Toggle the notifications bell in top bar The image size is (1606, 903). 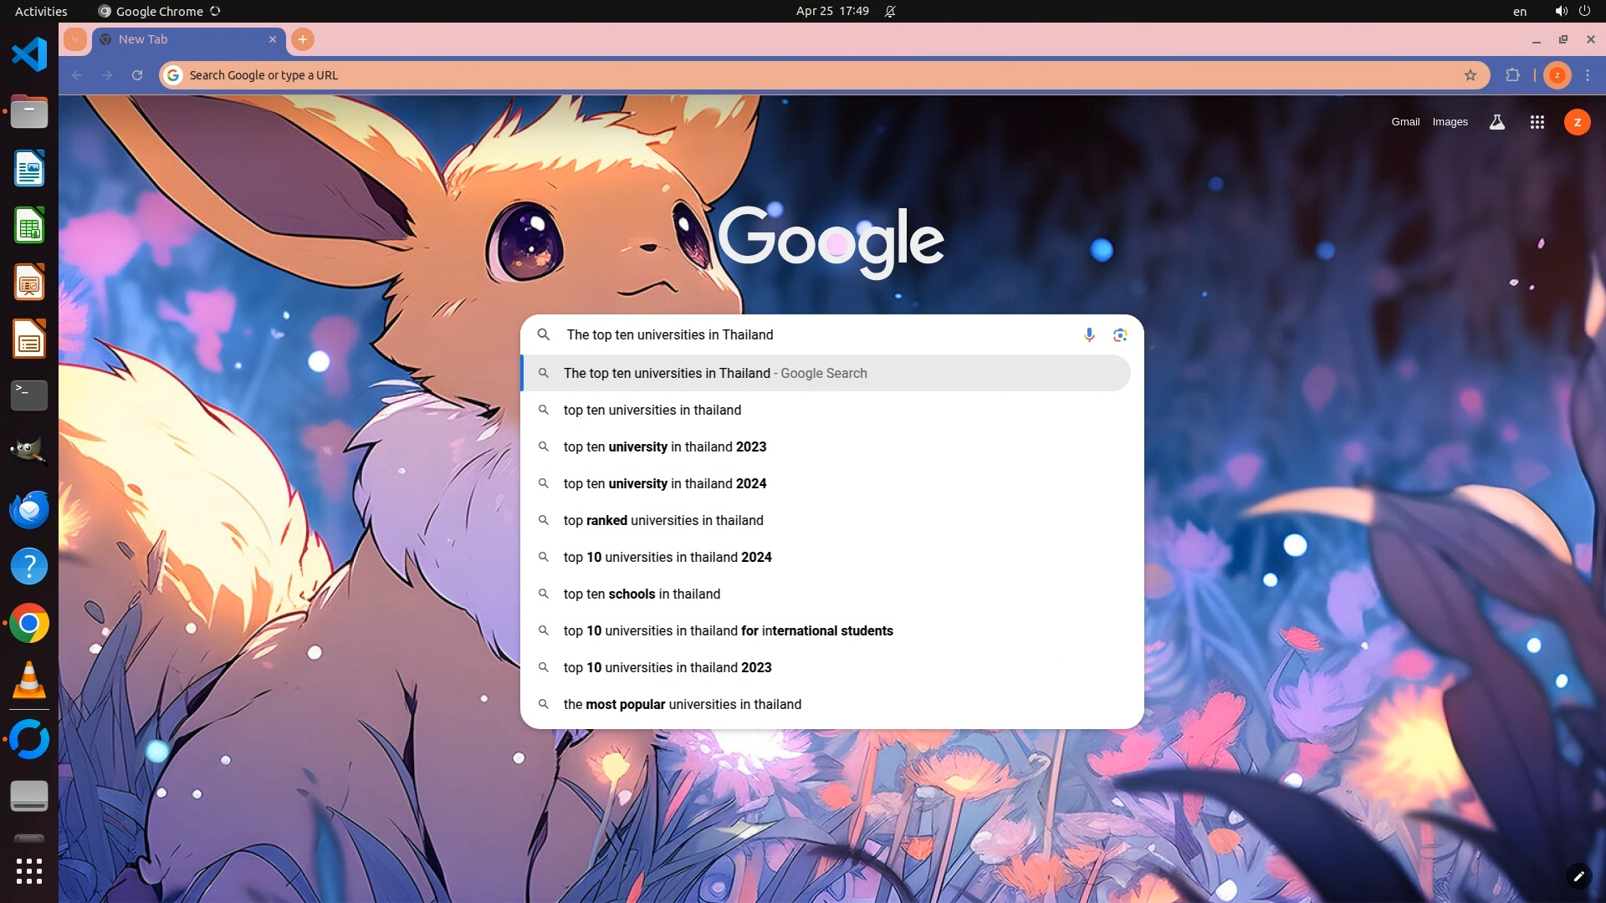tap(890, 11)
